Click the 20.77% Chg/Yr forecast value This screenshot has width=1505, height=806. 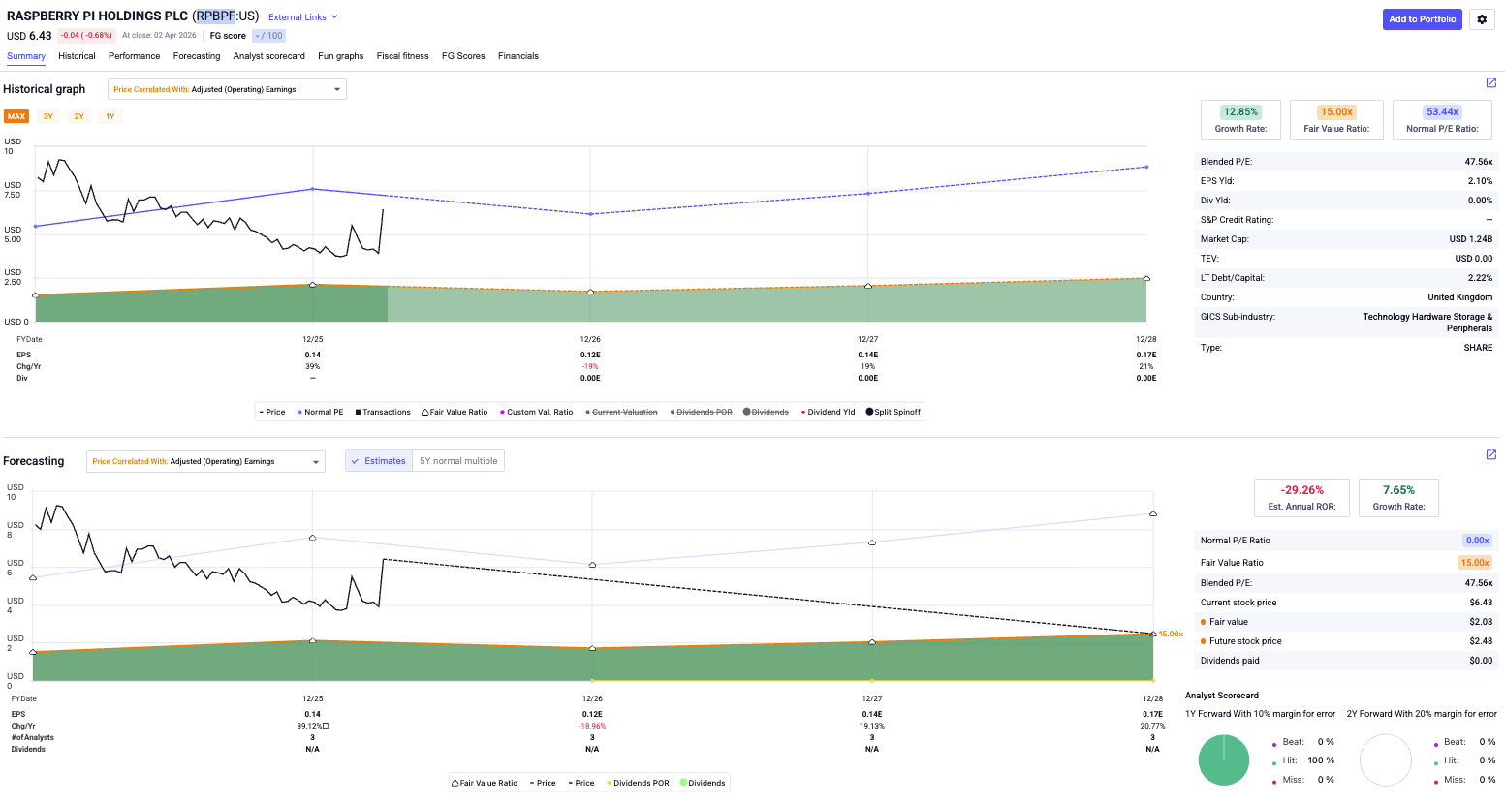click(x=1152, y=726)
